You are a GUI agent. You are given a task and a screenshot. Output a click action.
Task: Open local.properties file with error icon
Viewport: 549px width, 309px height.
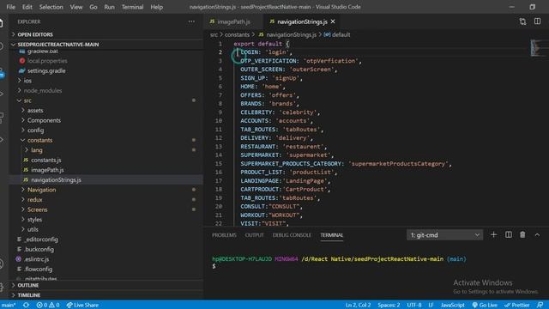(47, 61)
